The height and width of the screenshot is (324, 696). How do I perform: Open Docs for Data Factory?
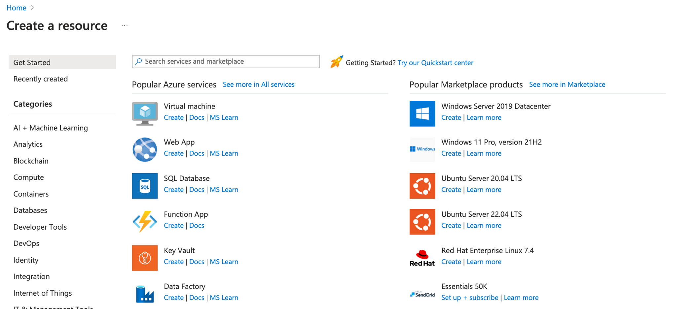click(x=197, y=298)
